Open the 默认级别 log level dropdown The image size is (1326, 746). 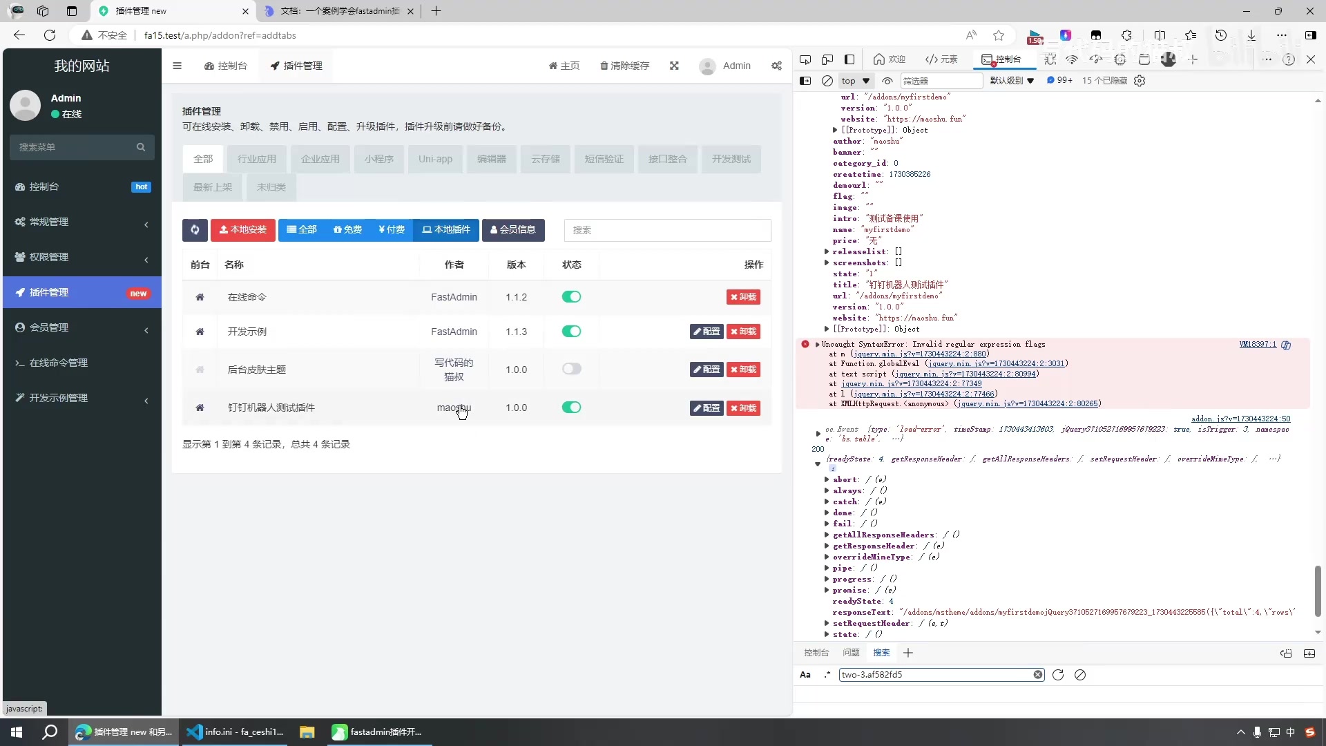coord(1011,80)
